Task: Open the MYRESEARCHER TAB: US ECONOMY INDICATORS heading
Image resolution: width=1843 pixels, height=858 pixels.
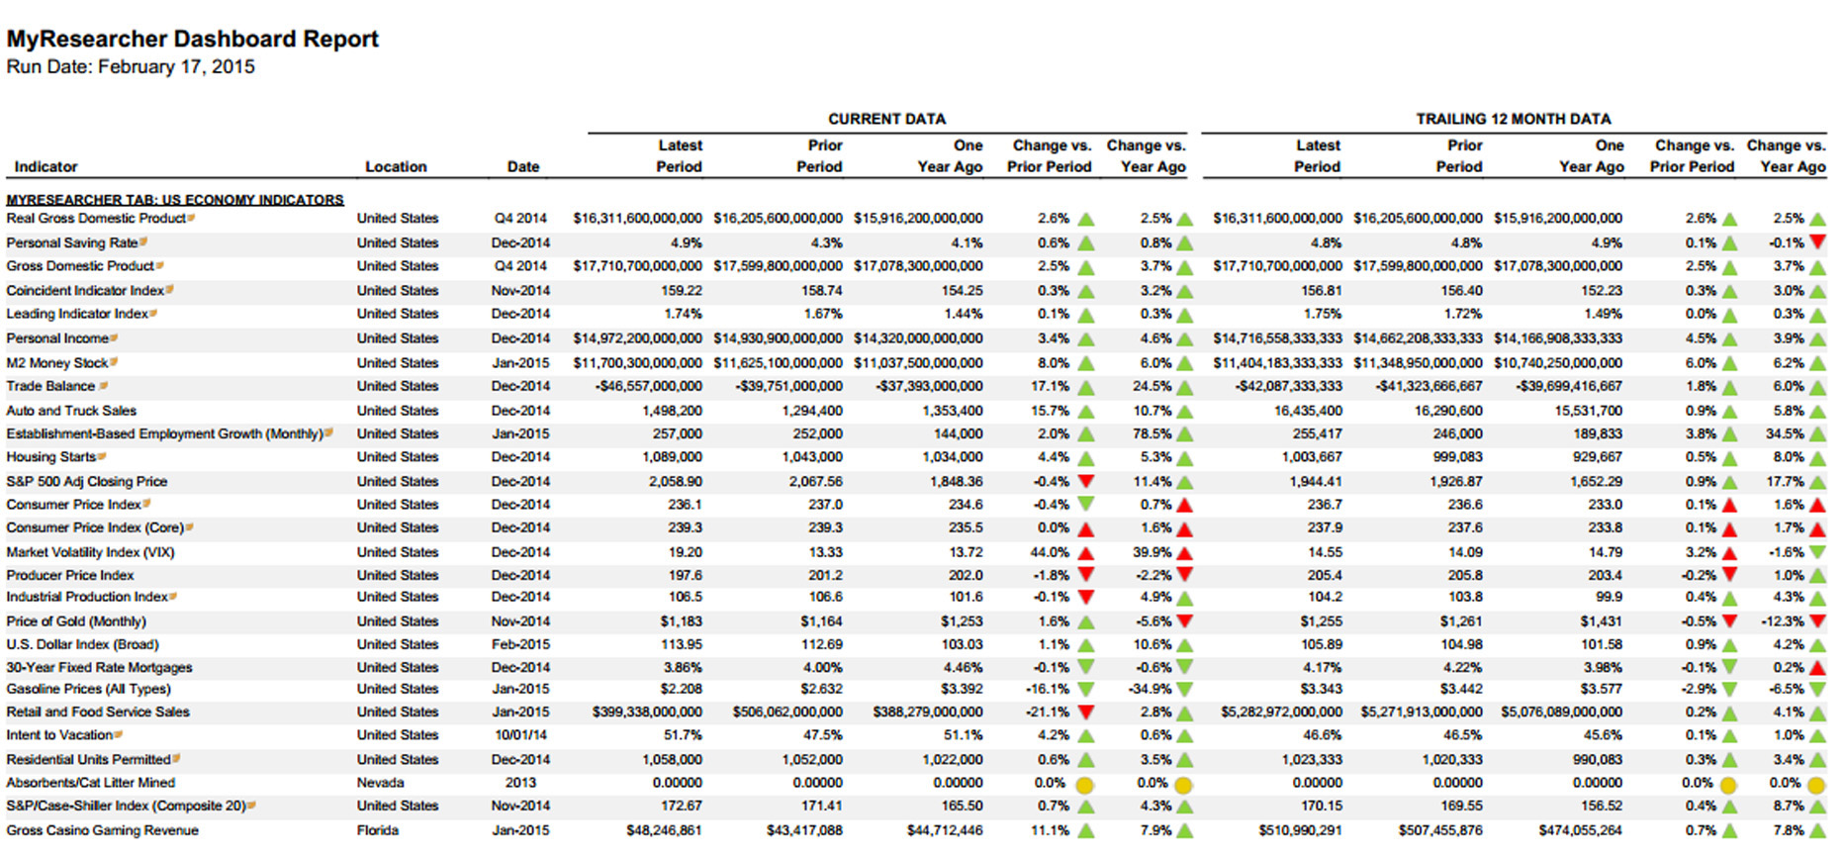Action: tap(175, 200)
